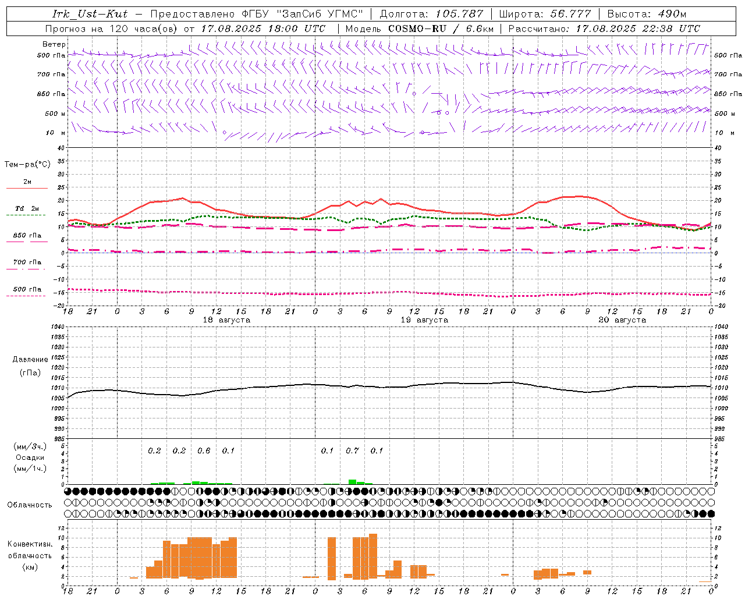
Task: Click the computed time '17.08.2025 22:38 UTC'
Action: tap(638, 29)
